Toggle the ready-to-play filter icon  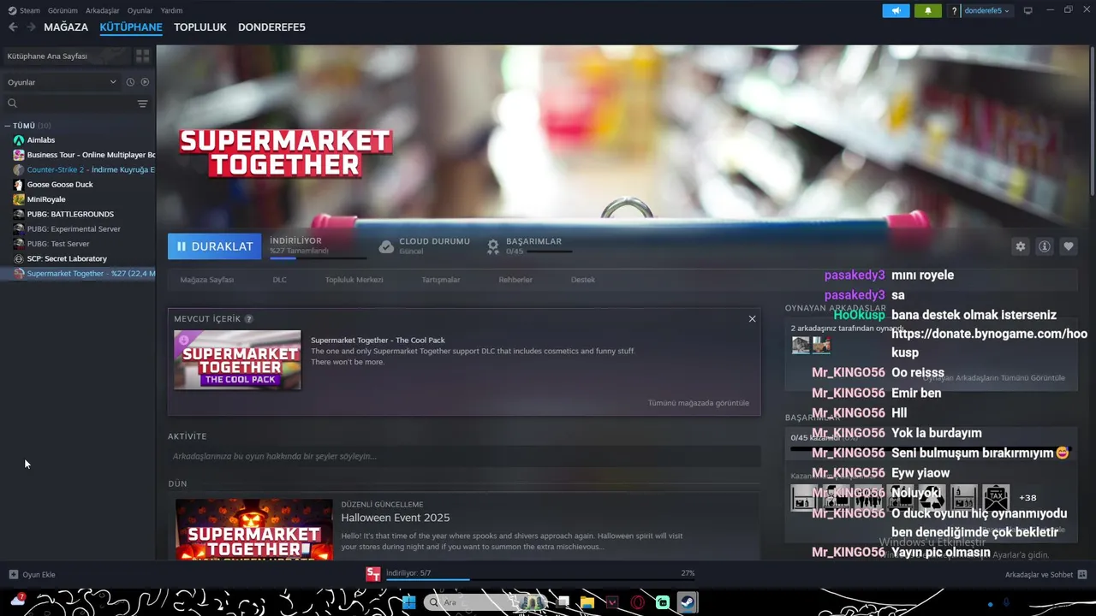(145, 82)
